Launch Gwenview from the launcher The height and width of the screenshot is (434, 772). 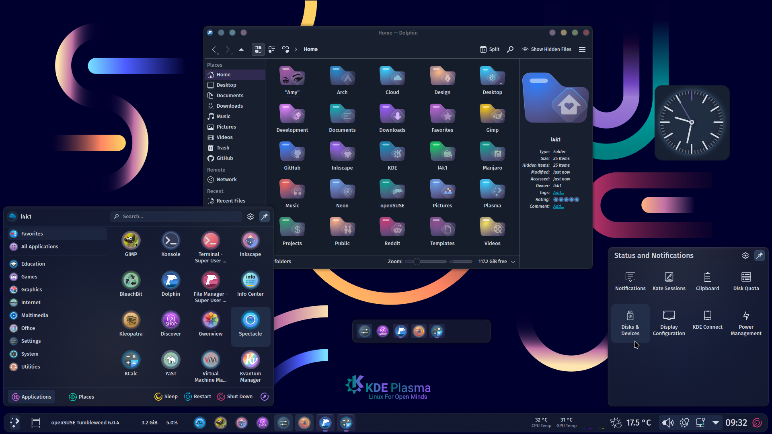pyautogui.click(x=210, y=323)
